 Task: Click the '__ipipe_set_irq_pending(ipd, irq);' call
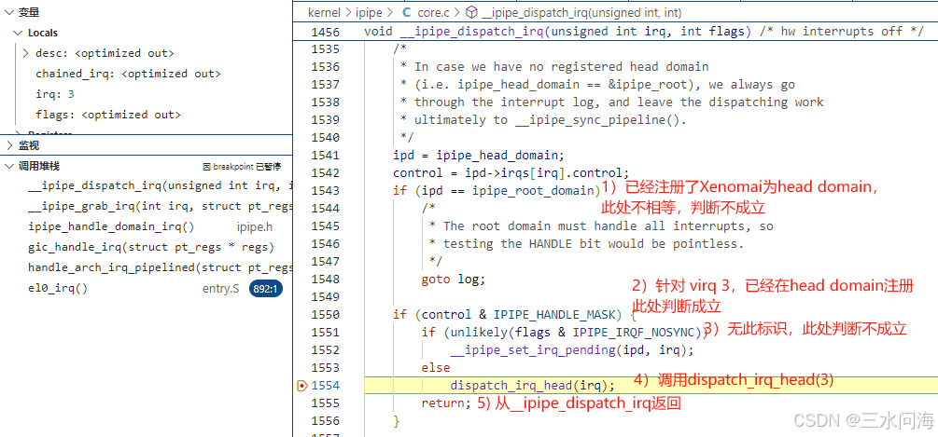[572, 349]
